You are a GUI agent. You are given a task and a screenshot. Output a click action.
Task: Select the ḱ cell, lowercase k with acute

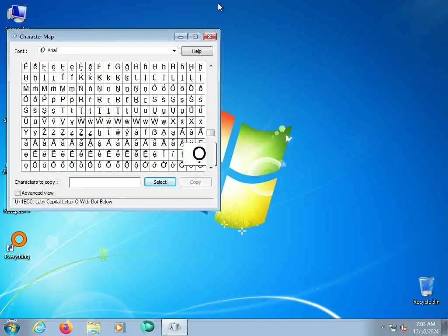coord(90,78)
